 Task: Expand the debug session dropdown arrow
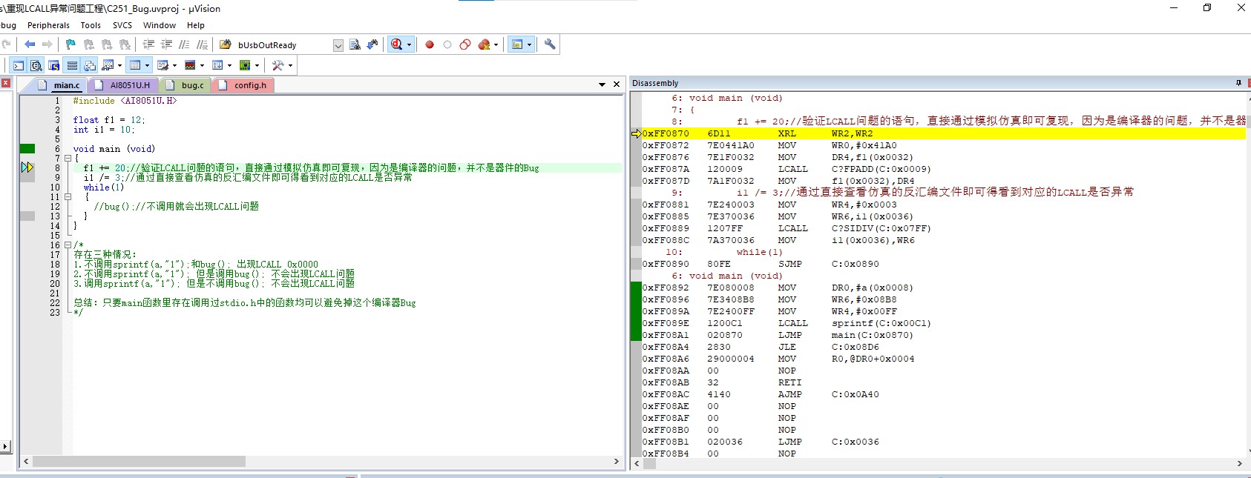tap(409, 44)
